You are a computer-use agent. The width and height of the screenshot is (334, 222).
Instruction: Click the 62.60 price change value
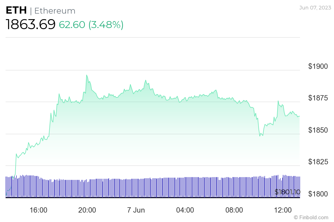(x=72, y=25)
